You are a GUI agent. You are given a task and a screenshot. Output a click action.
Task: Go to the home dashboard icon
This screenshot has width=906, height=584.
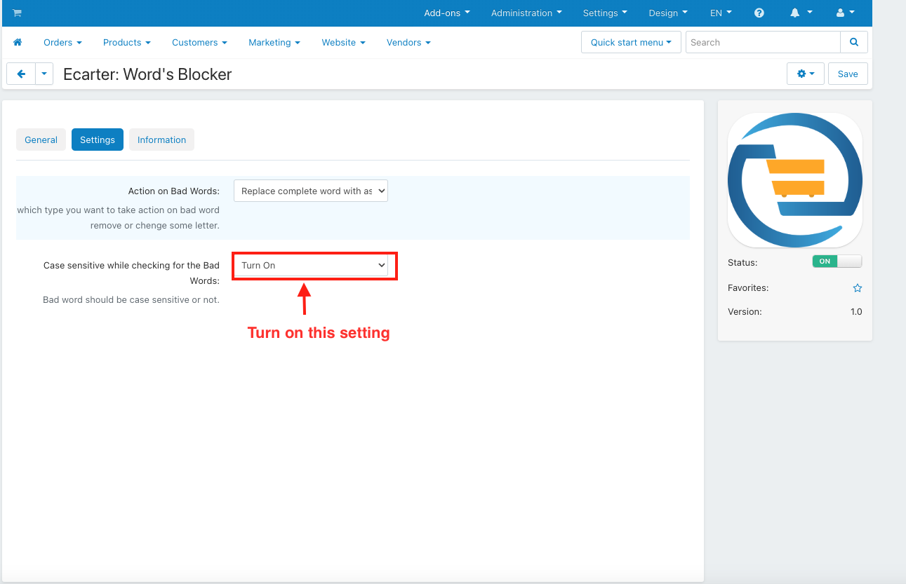coord(18,42)
